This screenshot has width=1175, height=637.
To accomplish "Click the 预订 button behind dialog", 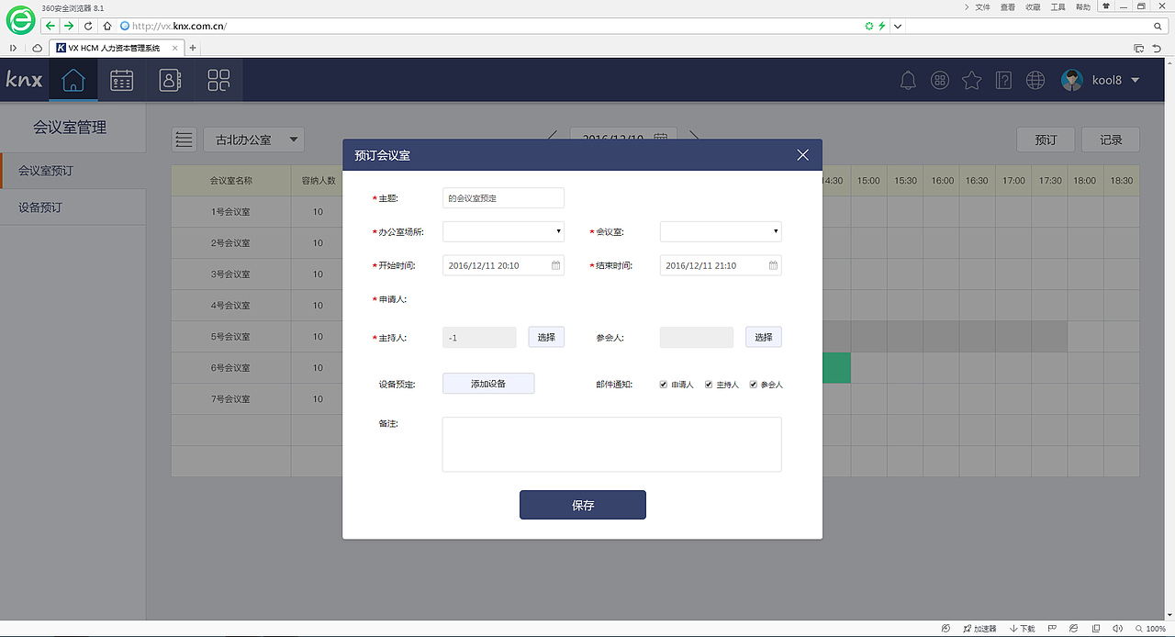I will pos(1046,140).
